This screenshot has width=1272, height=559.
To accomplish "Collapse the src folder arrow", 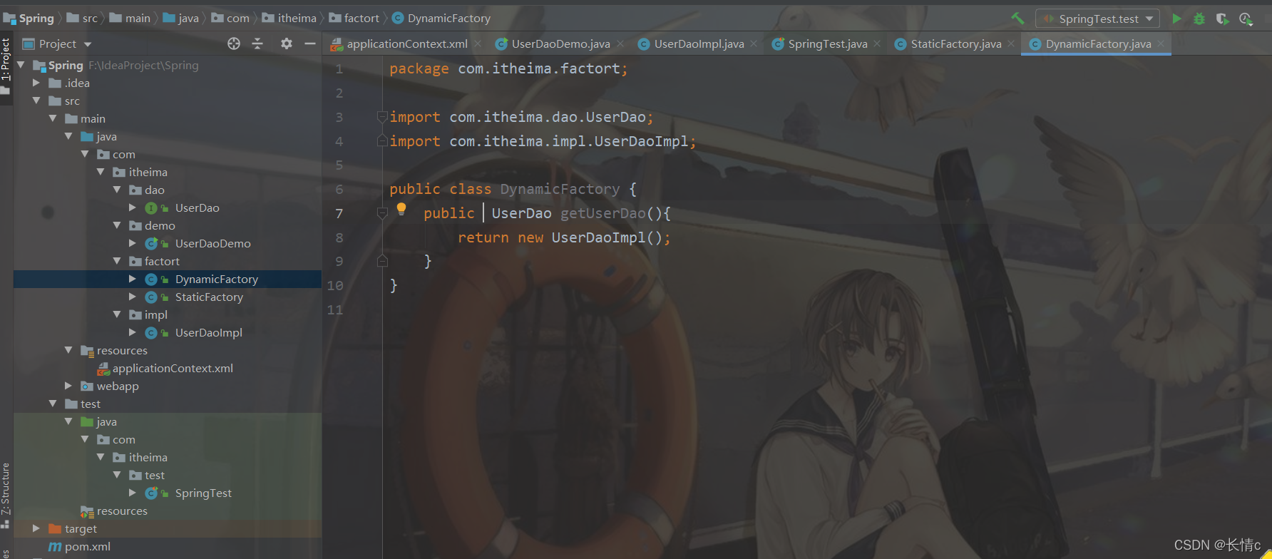I will (x=36, y=101).
